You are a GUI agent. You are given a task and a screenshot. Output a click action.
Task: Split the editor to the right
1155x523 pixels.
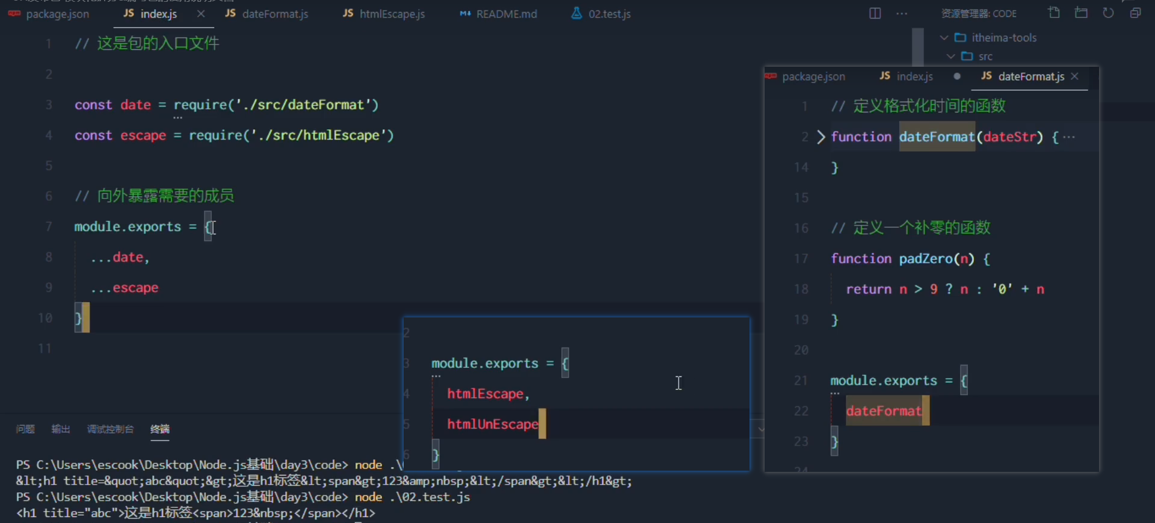[875, 13]
